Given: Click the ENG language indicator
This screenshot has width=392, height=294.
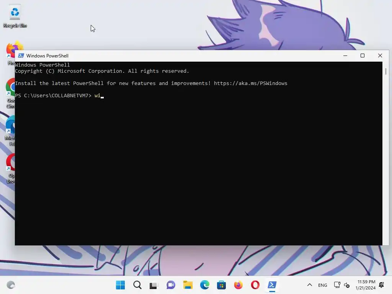Looking at the screenshot, I should [x=322, y=285].
